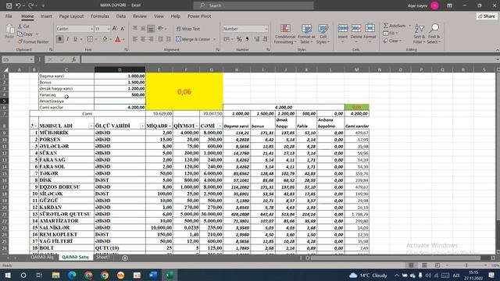Toggle Wrap Text
Image resolution: width=500 pixels, height=281 pixels.
pos(188,29)
